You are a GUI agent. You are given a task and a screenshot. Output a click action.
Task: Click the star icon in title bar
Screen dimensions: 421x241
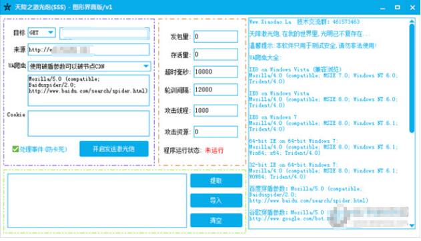pos(7,7)
